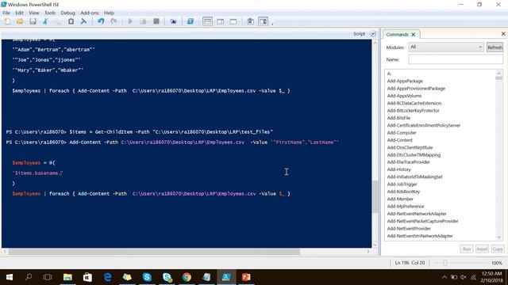This screenshot has height=285, width=508.
Task: Click the Cut scissors icon
Action: 45,21
